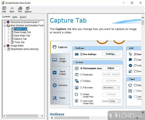This screenshot has height=120, width=145.
Task: Click the Tools wrench icon
Action: click(54, 98)
